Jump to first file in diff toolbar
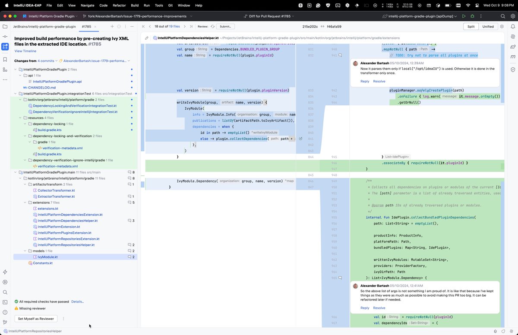The image size is (518, 335). click(143, 26)
